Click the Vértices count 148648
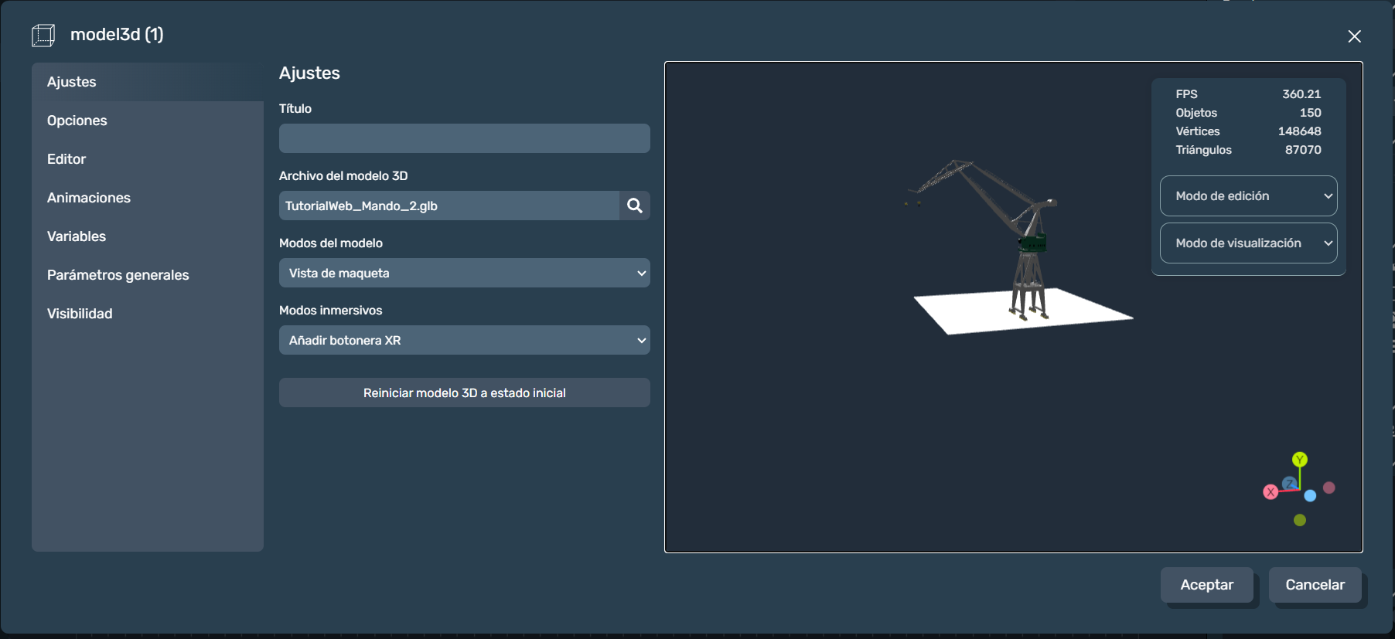 click(1299, 131)
